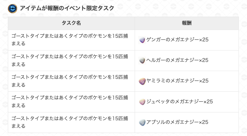The height and width of the screenshot is (136, 247).
Task: Select the ジュペッタのメガエナジー×25 reward text
Action: point(180,102)
